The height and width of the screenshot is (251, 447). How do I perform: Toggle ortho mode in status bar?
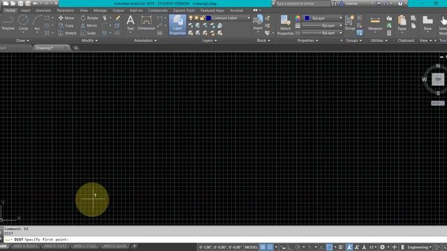[291, 247]
